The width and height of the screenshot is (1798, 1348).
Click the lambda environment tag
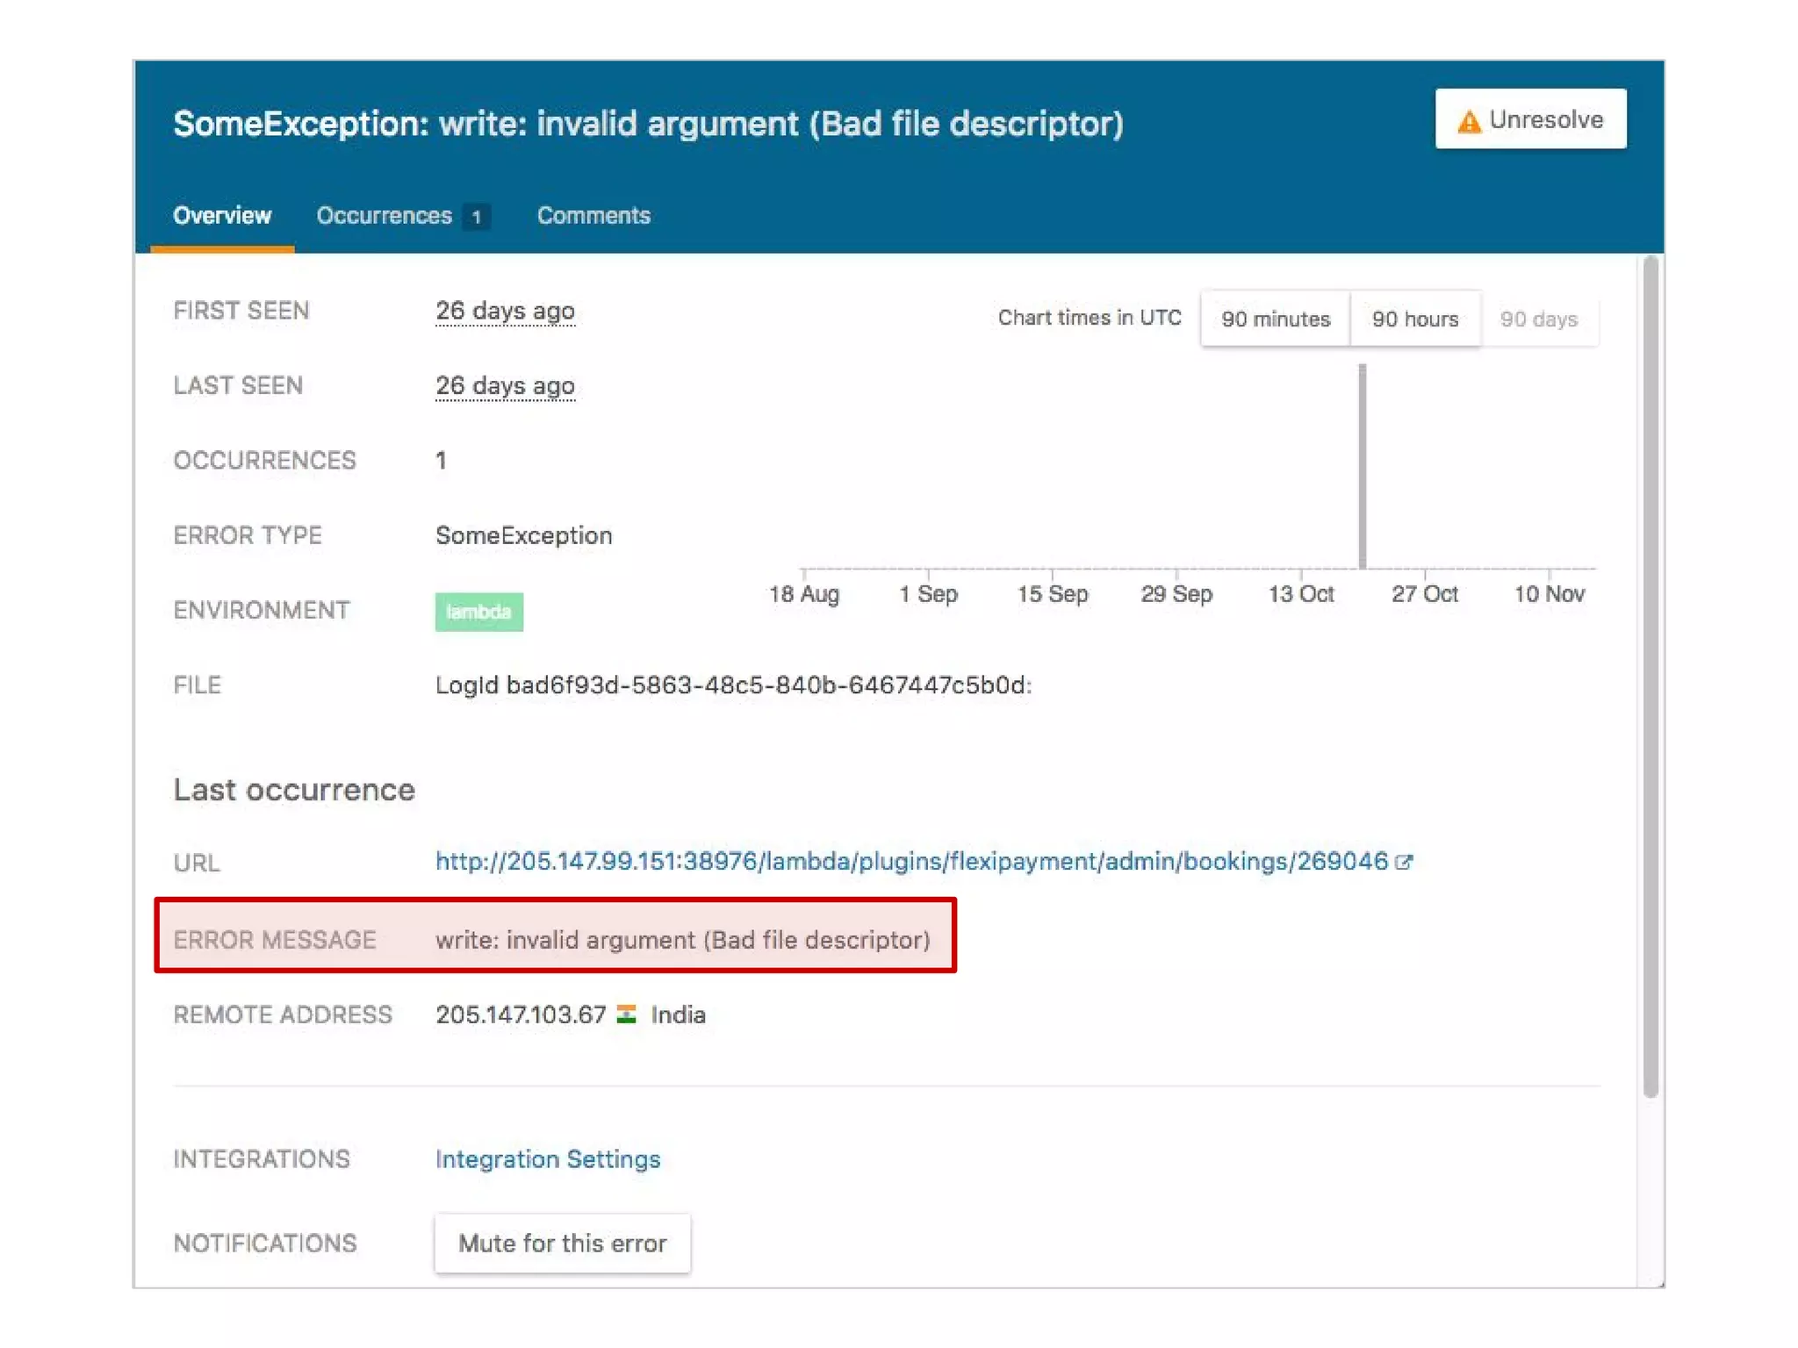pos(478,612)
